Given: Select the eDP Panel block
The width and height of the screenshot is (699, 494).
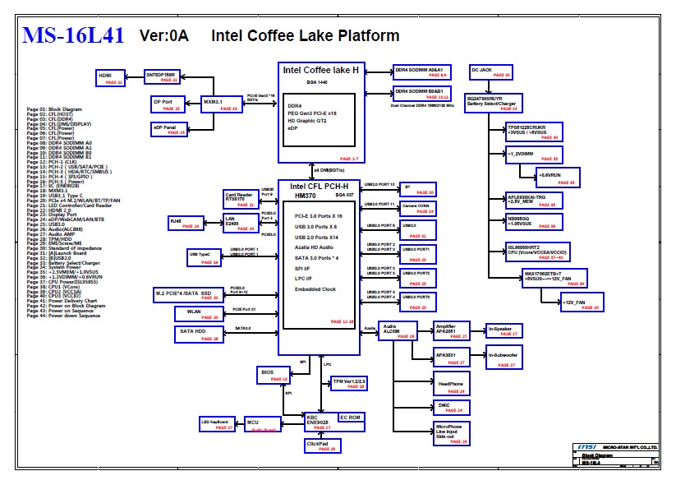Looking at the screenshot, I should [x=169, y=129].
